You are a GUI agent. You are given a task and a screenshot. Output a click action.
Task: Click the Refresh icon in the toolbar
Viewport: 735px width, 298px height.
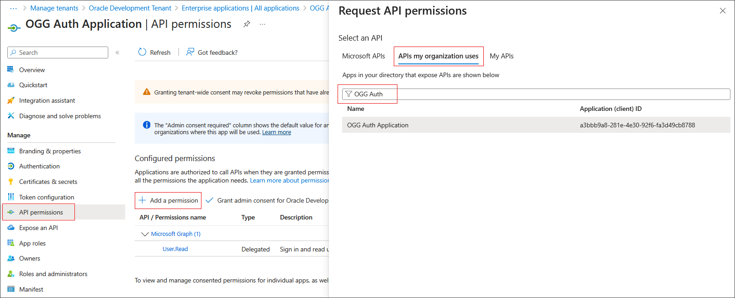pyautogui.click(x=142, y=52)
